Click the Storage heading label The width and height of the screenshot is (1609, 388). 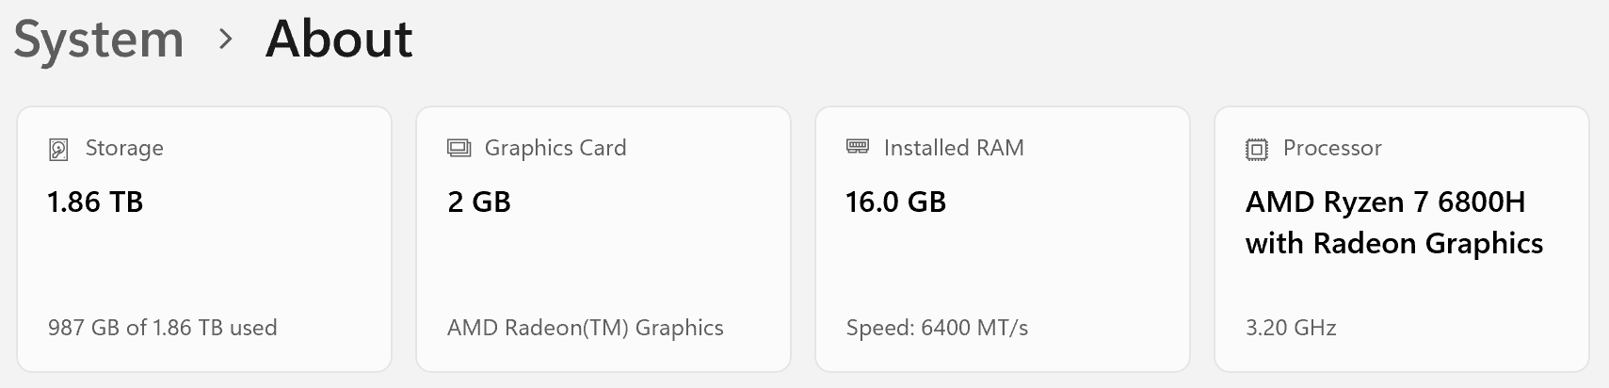pyautogui.click(x=124, y=148)
